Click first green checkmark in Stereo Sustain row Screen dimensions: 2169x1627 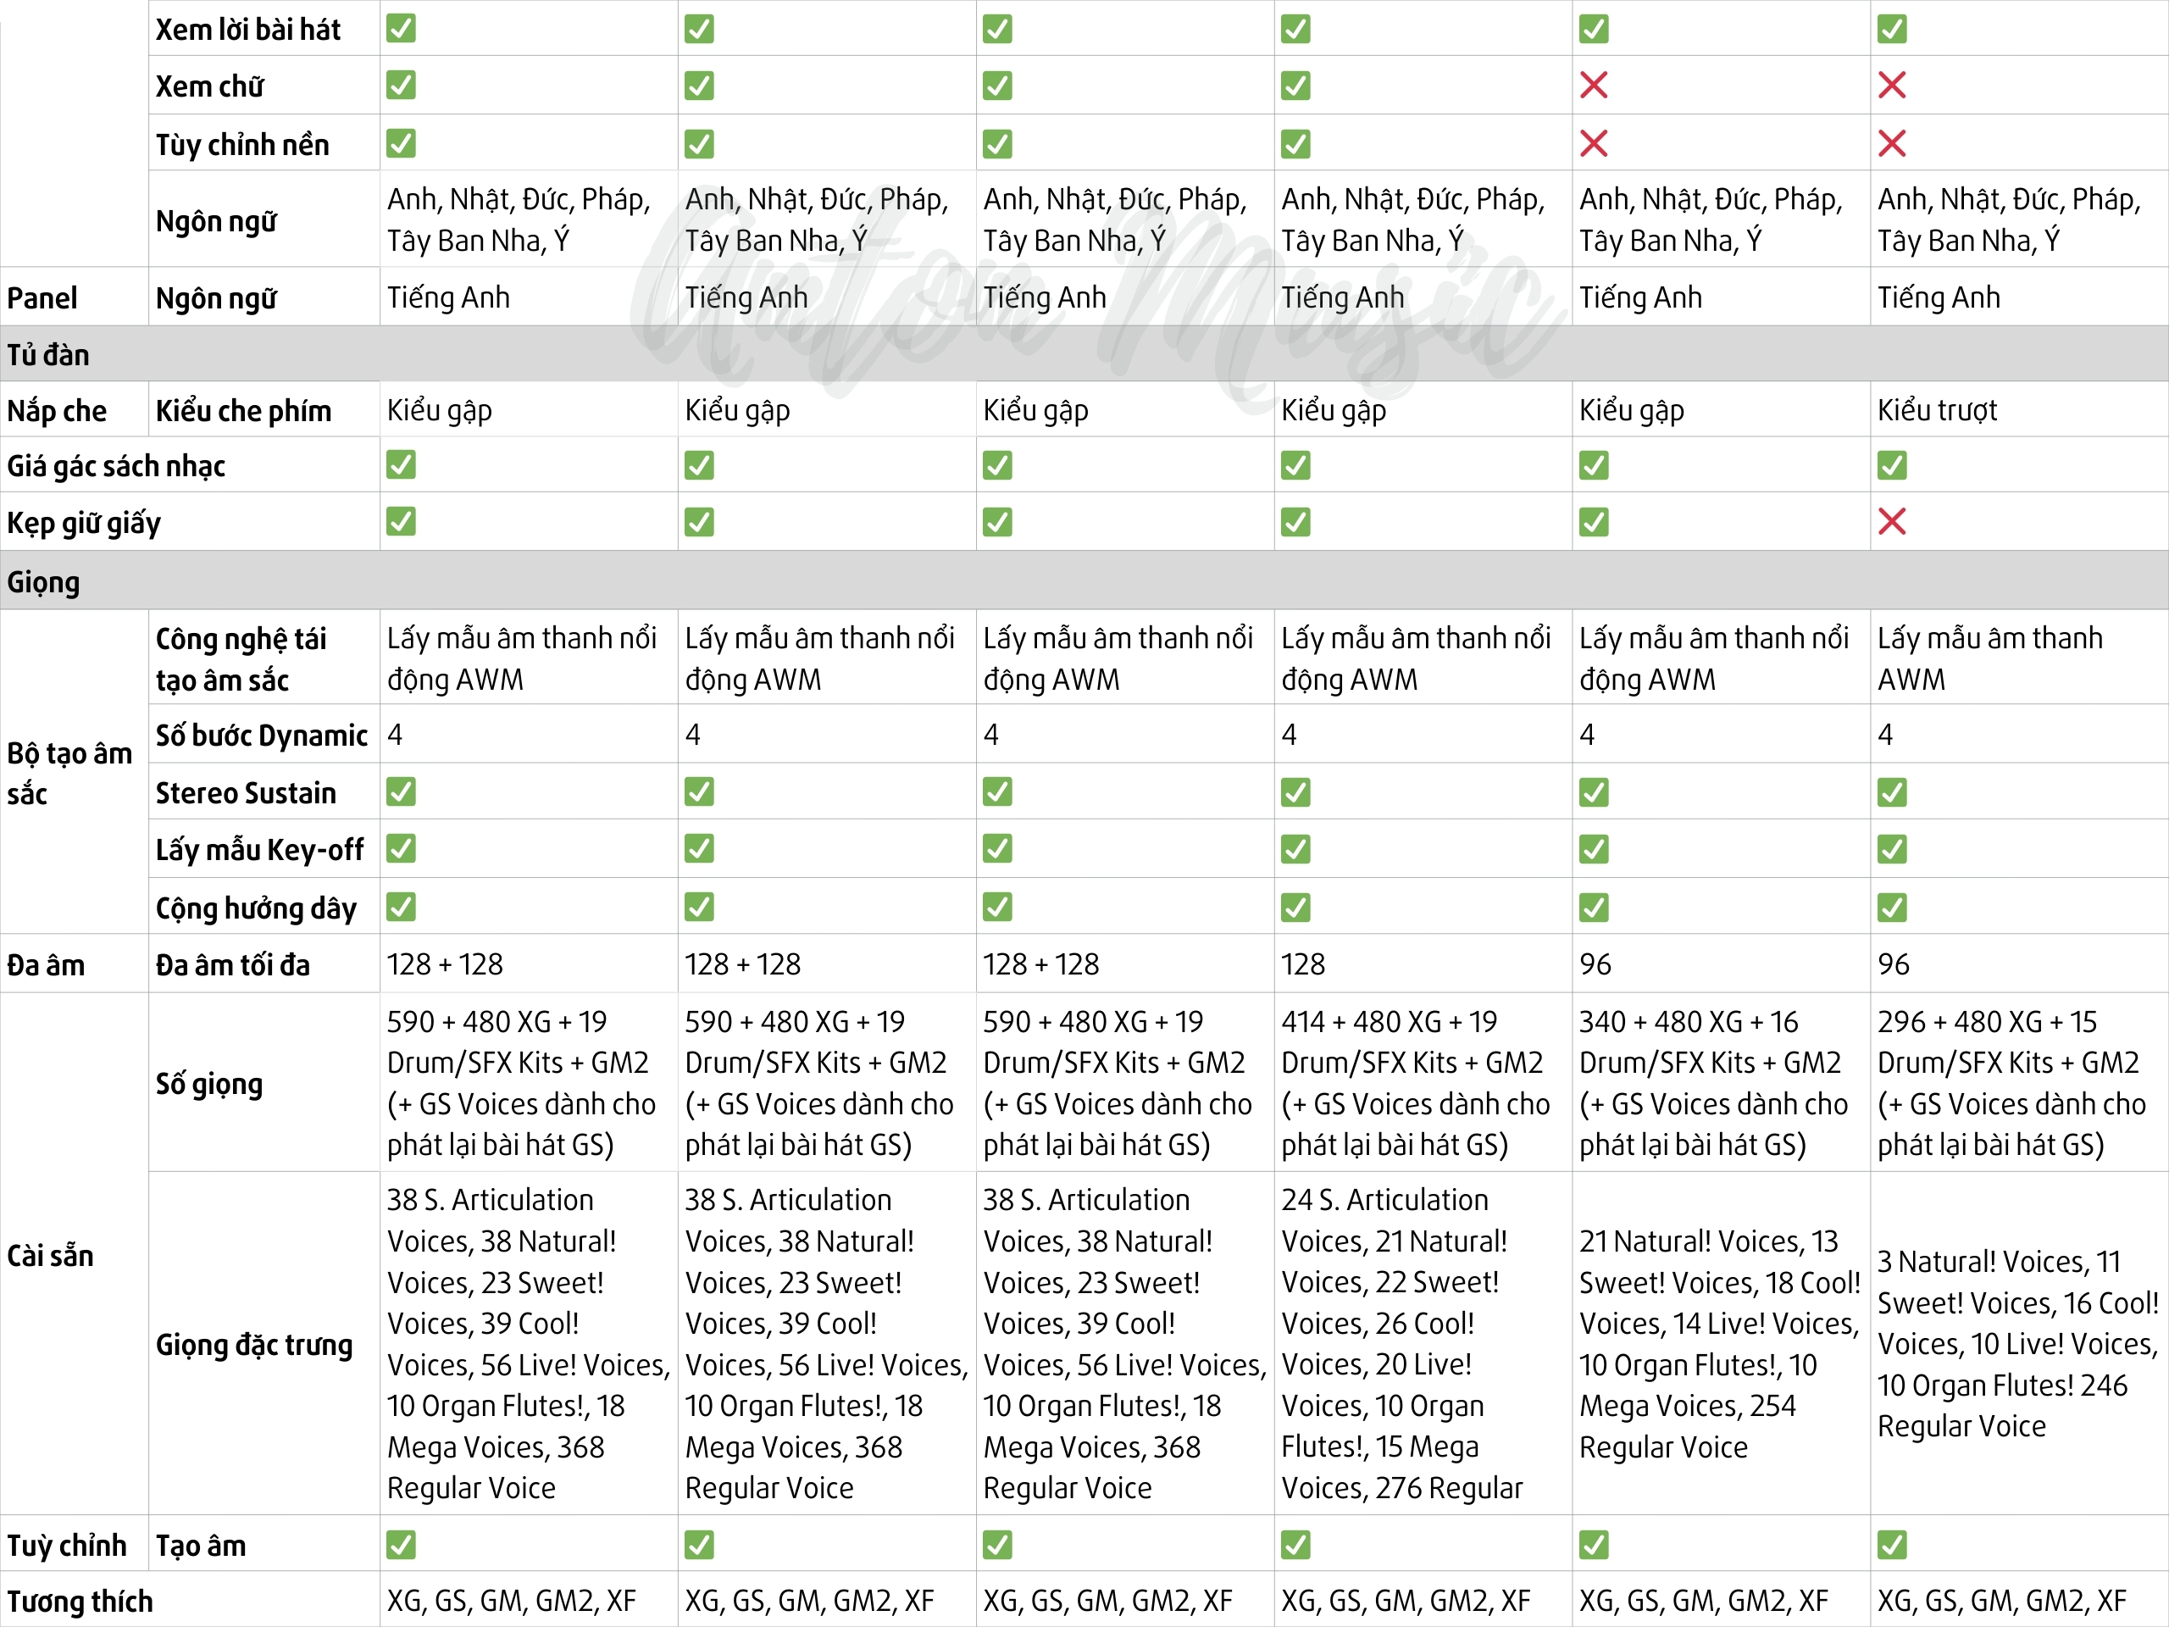coord(401,791)
